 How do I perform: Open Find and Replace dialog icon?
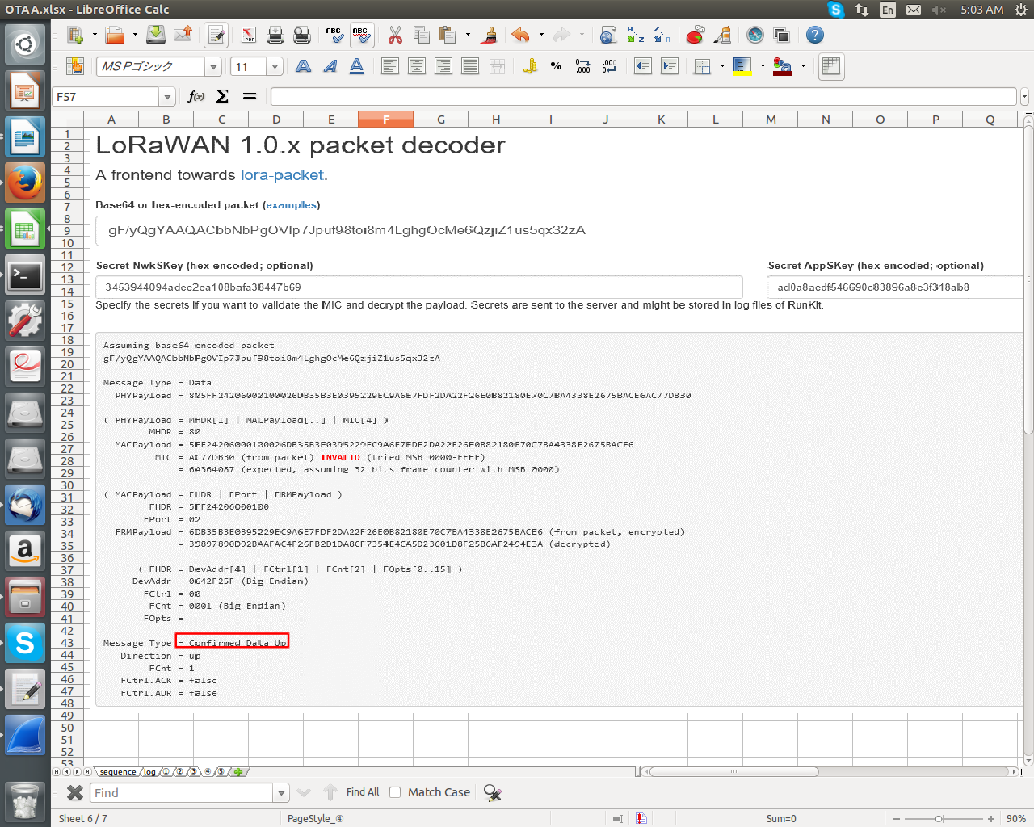click(492, 793)
